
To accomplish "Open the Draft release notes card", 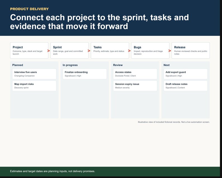I will point(185,86).
